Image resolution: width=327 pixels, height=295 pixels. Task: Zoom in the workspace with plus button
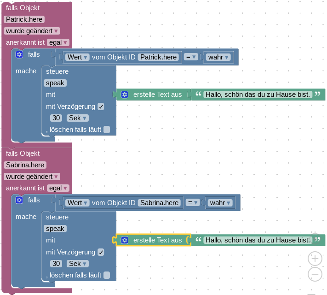315,259
